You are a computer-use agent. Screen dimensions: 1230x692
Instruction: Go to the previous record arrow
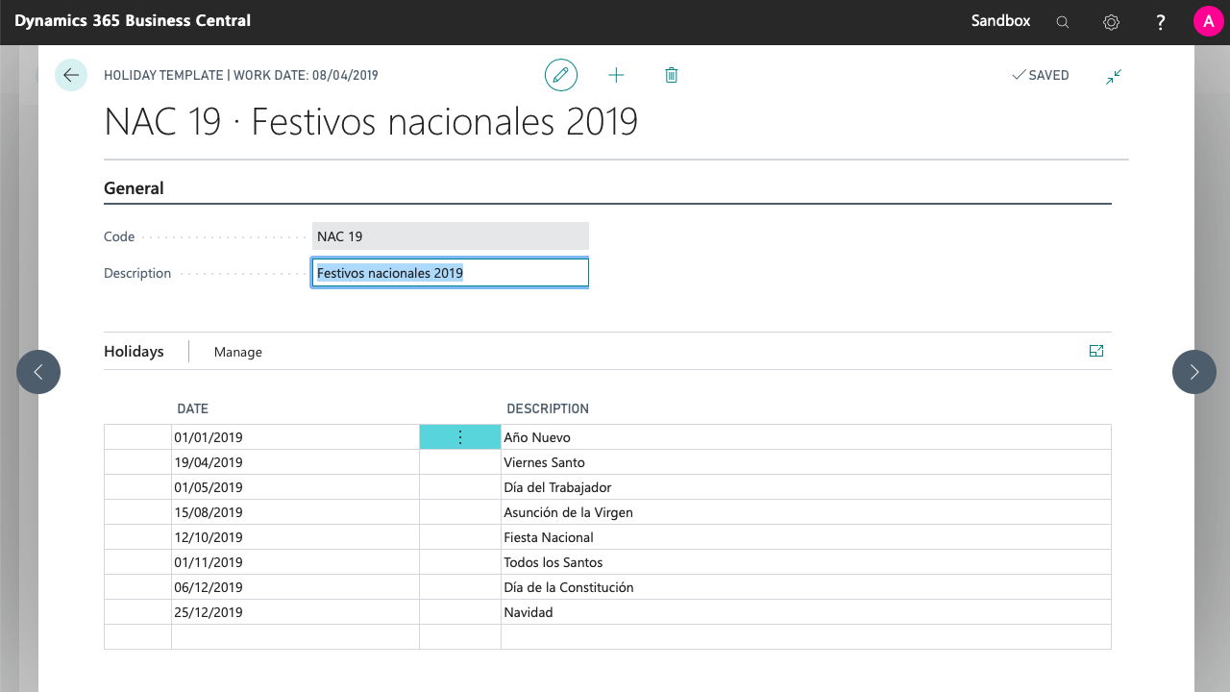(38, 372)
